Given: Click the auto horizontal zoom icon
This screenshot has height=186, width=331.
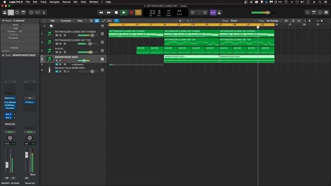Looking at the screenshot, I should tap(299, 21).
